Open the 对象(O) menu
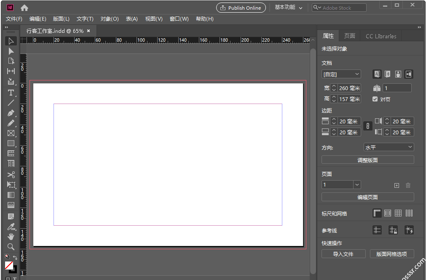Image resolution: width=426 pixels, height=280 pixels. (110, 19)
